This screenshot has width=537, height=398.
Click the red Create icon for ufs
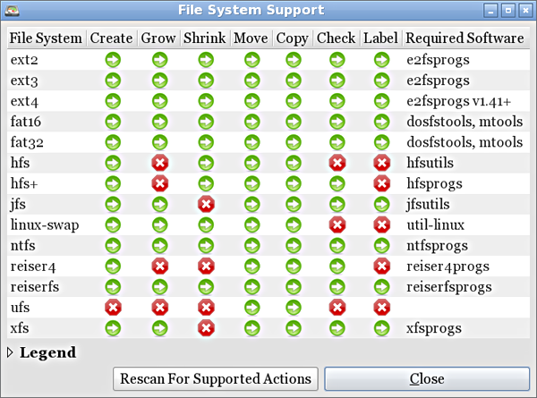point(113,307)
